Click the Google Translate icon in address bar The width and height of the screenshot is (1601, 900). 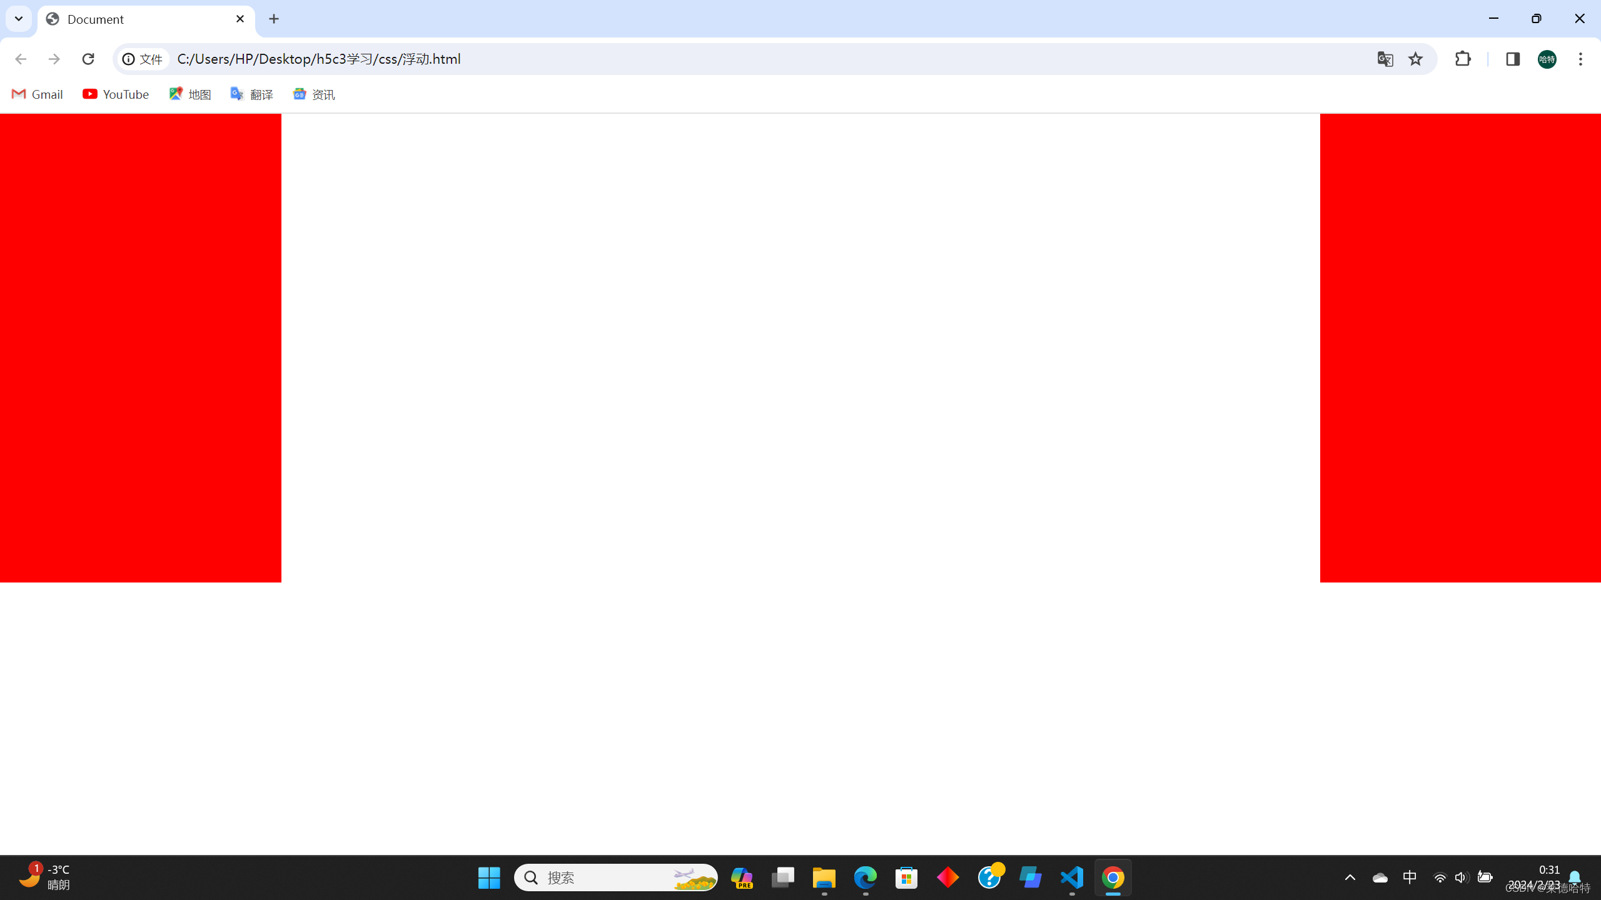[x=1385, y=59]
